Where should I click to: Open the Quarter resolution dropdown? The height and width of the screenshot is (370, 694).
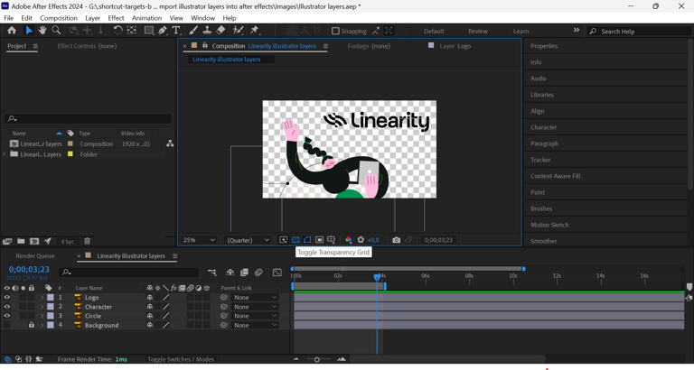[x=248, y=239]
